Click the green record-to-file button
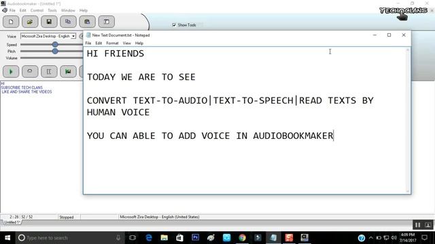Viewport: 435px width, 244px height. click(68, 72)
